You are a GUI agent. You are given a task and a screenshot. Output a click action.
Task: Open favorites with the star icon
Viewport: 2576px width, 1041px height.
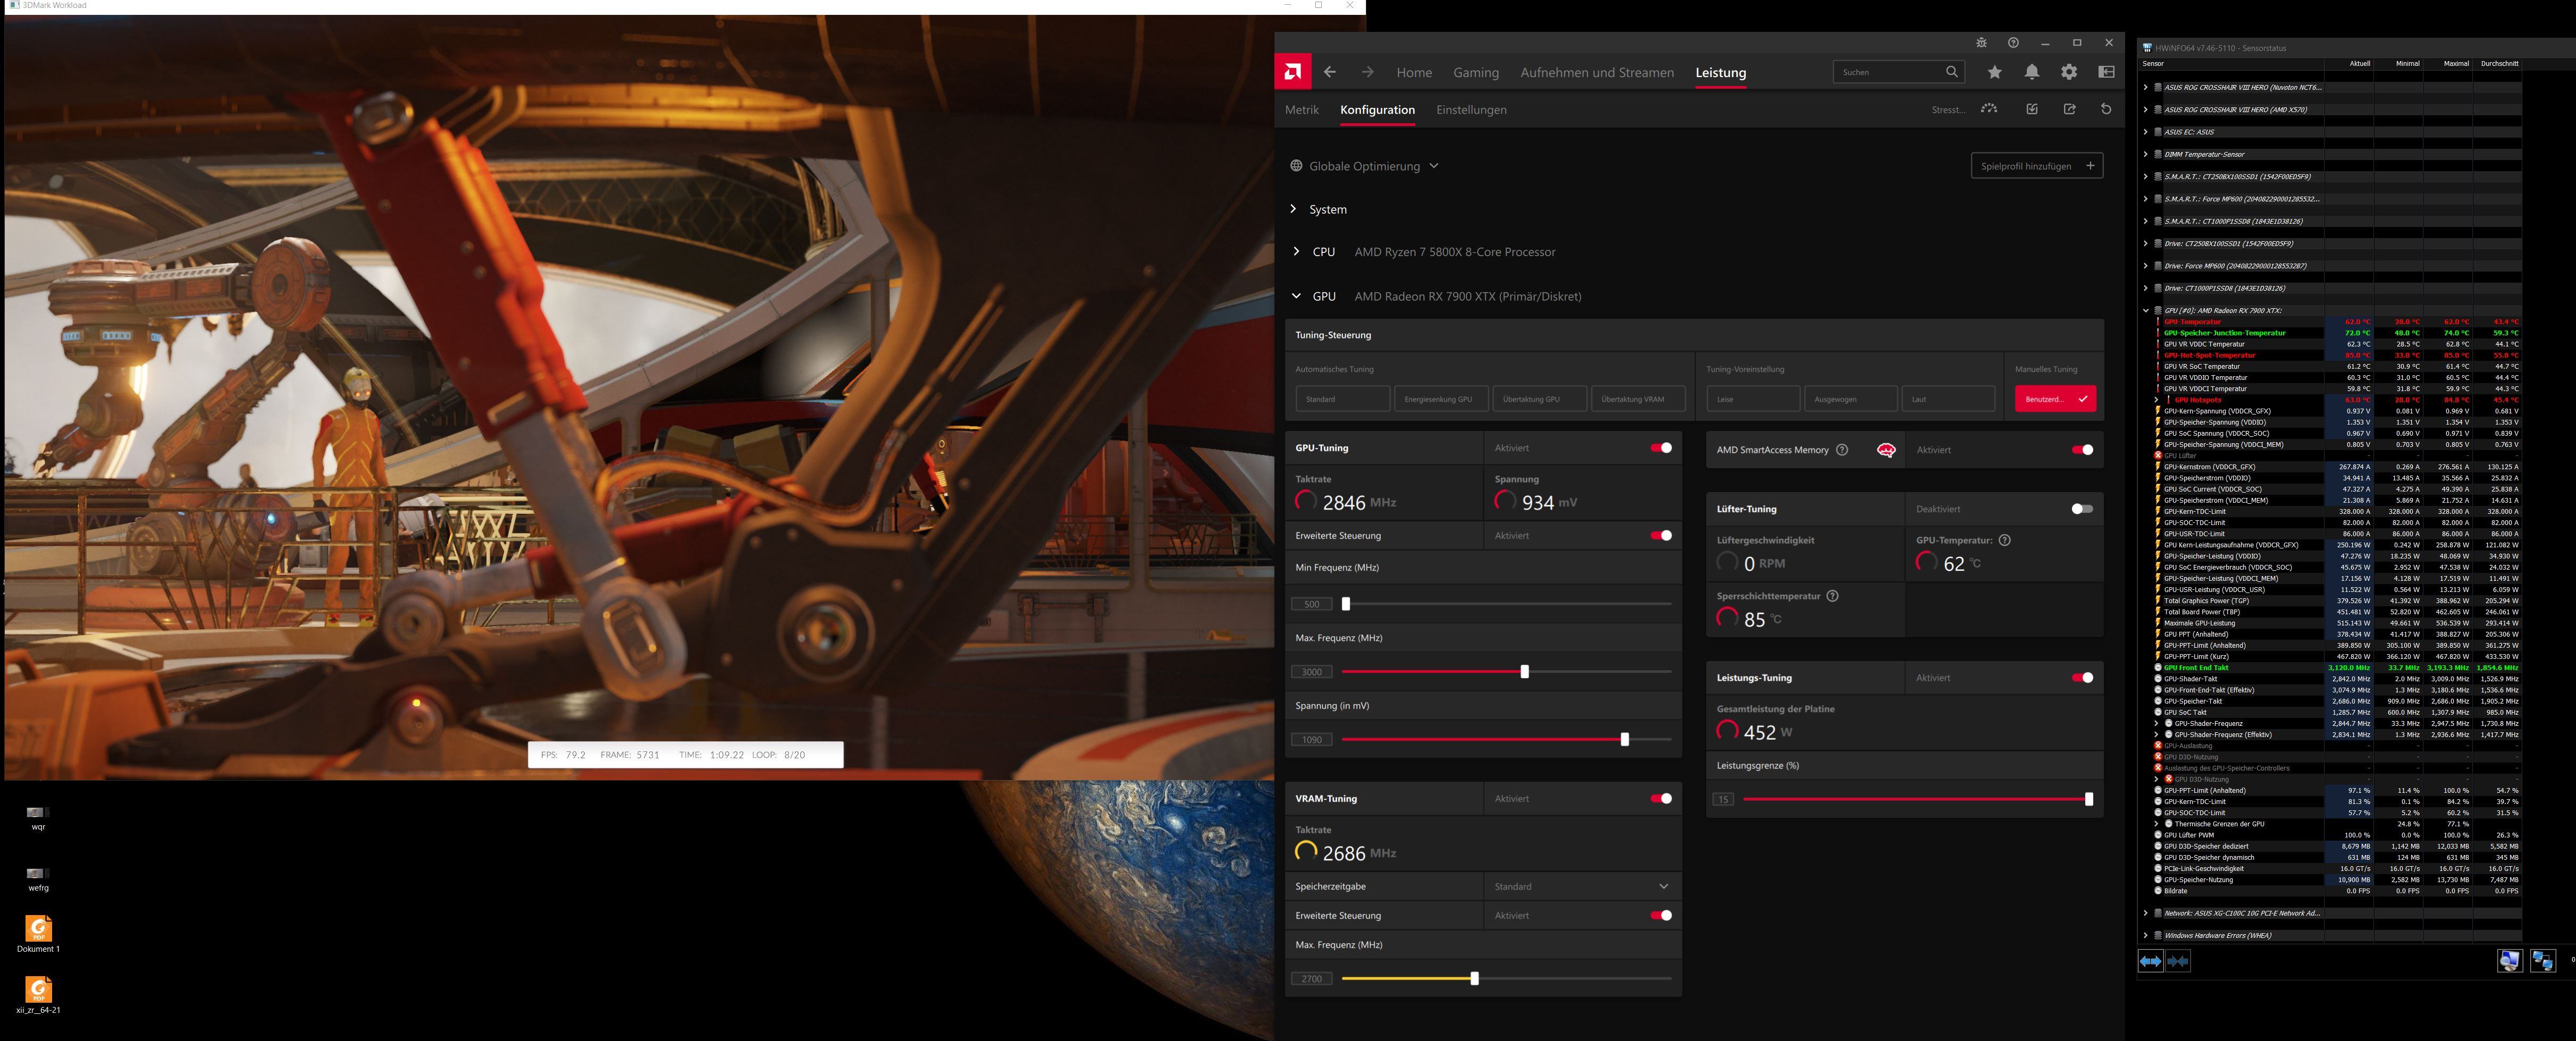[1995, 72]
